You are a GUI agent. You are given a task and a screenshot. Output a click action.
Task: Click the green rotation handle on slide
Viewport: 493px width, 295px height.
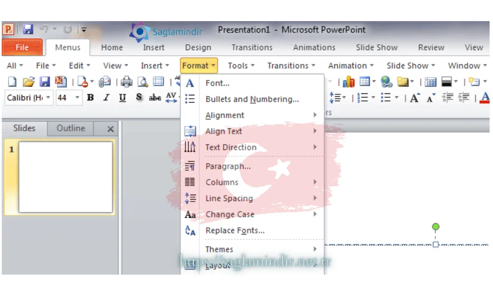click(x=435, y=227)
